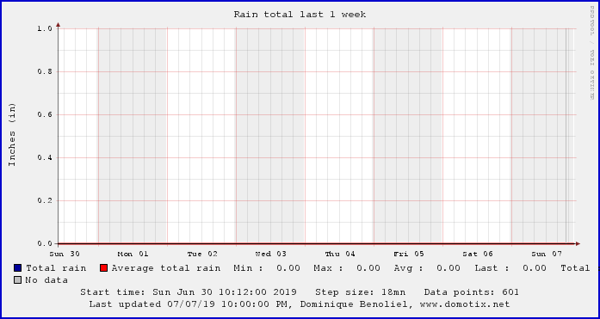This screenshot has width=600, height=319.
Task: Click the 'Max : 0.00' statistic
Action: pos(347,267)
